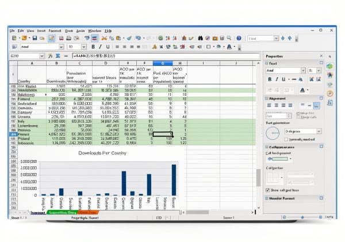The image size is (345, 242).
Task: Open the Help menu
Action: click(x=108, y=31)
